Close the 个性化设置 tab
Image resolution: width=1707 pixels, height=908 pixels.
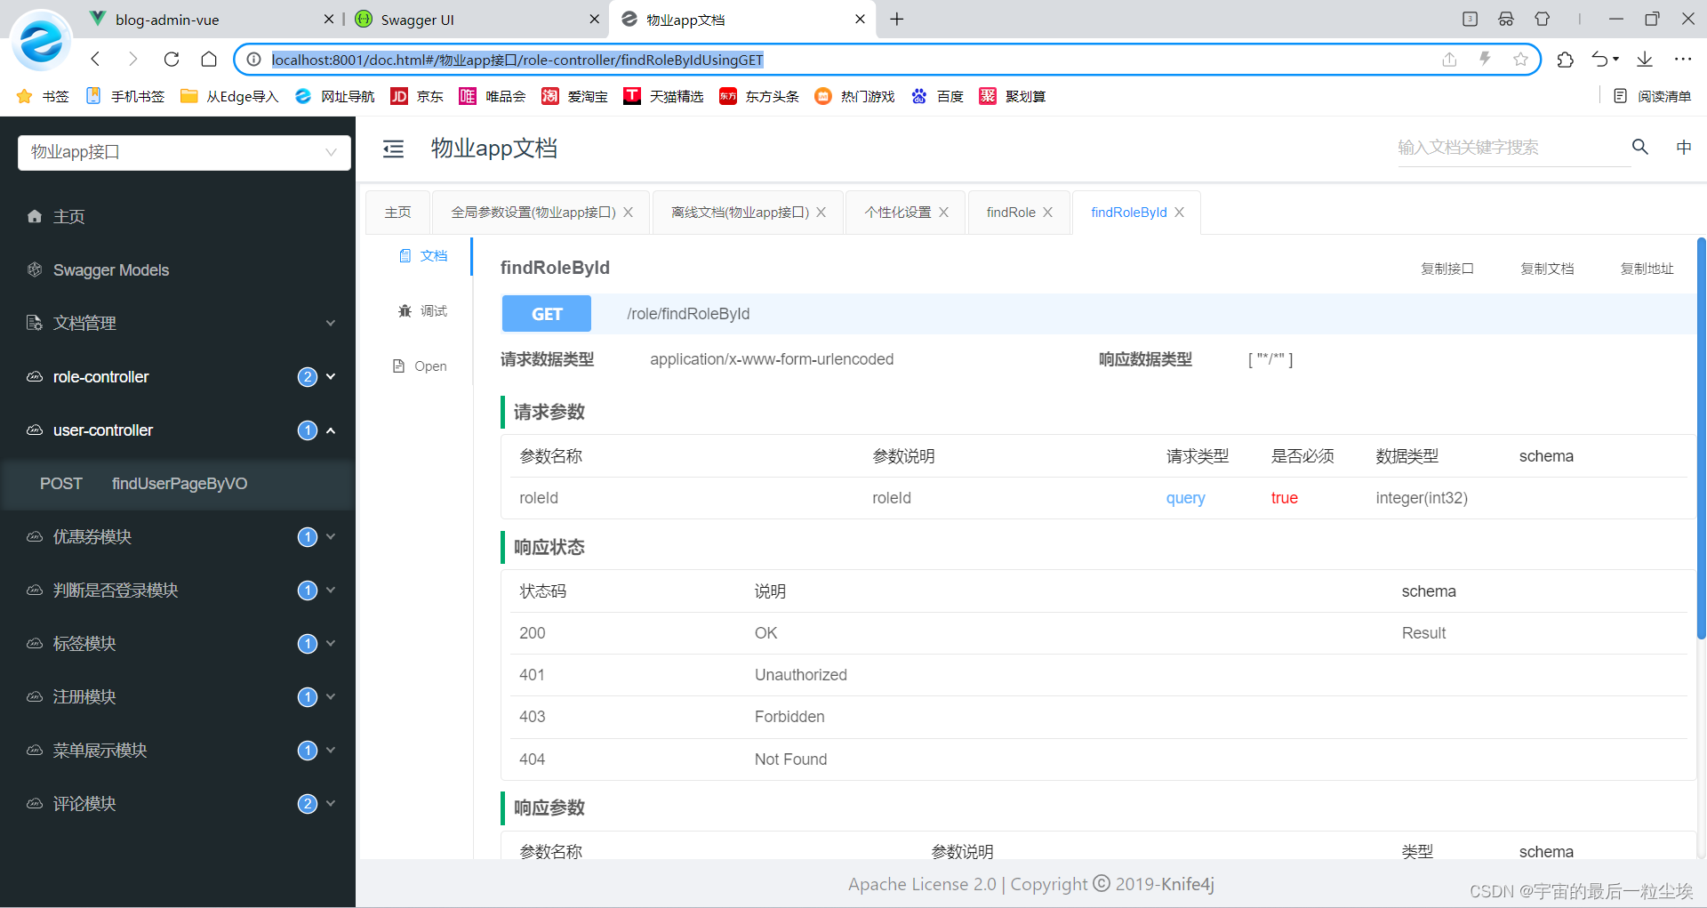(x=943, y=213)
